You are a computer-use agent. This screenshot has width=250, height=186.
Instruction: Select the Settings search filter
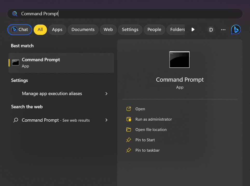130,29
